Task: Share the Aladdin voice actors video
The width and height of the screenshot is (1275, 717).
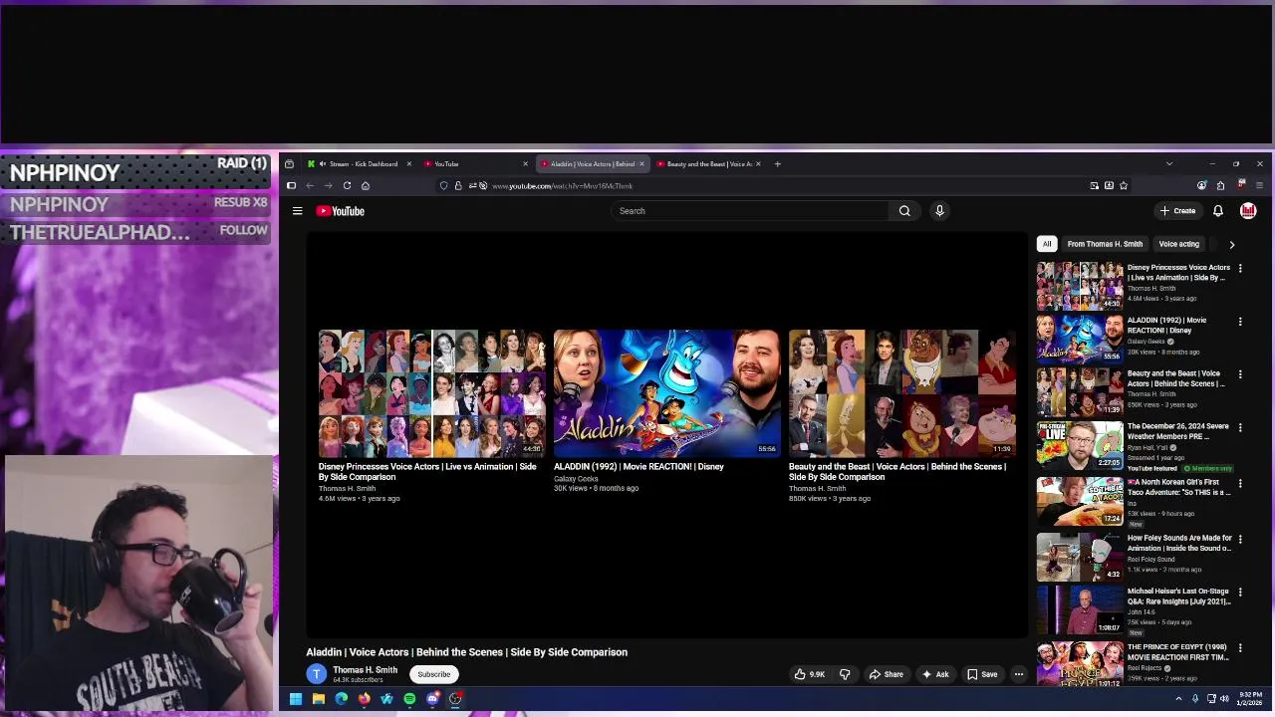Action: 886,674
